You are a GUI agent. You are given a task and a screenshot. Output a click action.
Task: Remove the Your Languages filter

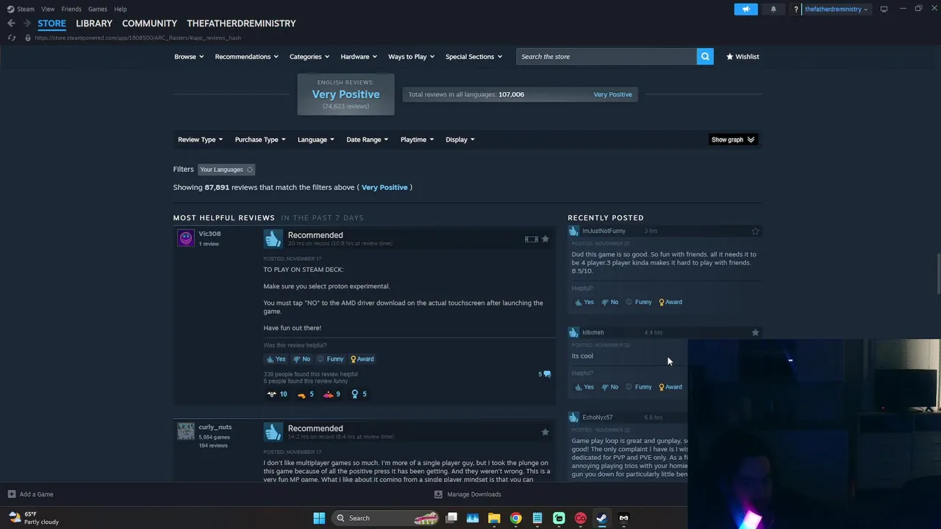click(x=250, y=170)
